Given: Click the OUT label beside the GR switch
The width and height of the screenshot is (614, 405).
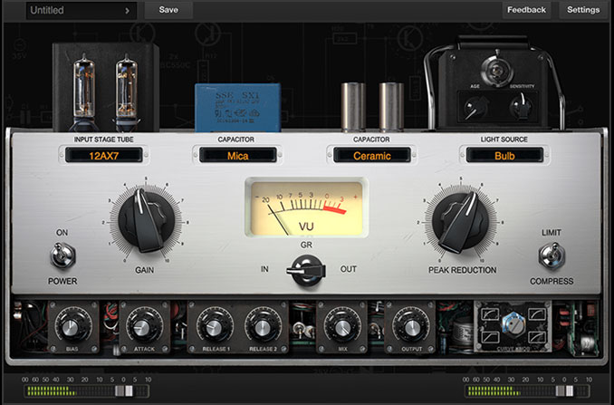Looking at the screenshot, I should coord(348,269).
